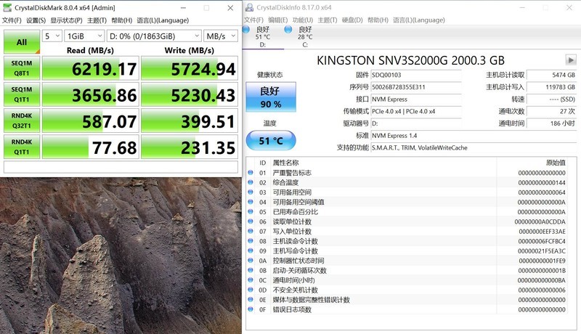The image size is (581, 334).
Task: Click SEQ1M Q8T1 write result bar 5724.94
Action: coord(190,68)
